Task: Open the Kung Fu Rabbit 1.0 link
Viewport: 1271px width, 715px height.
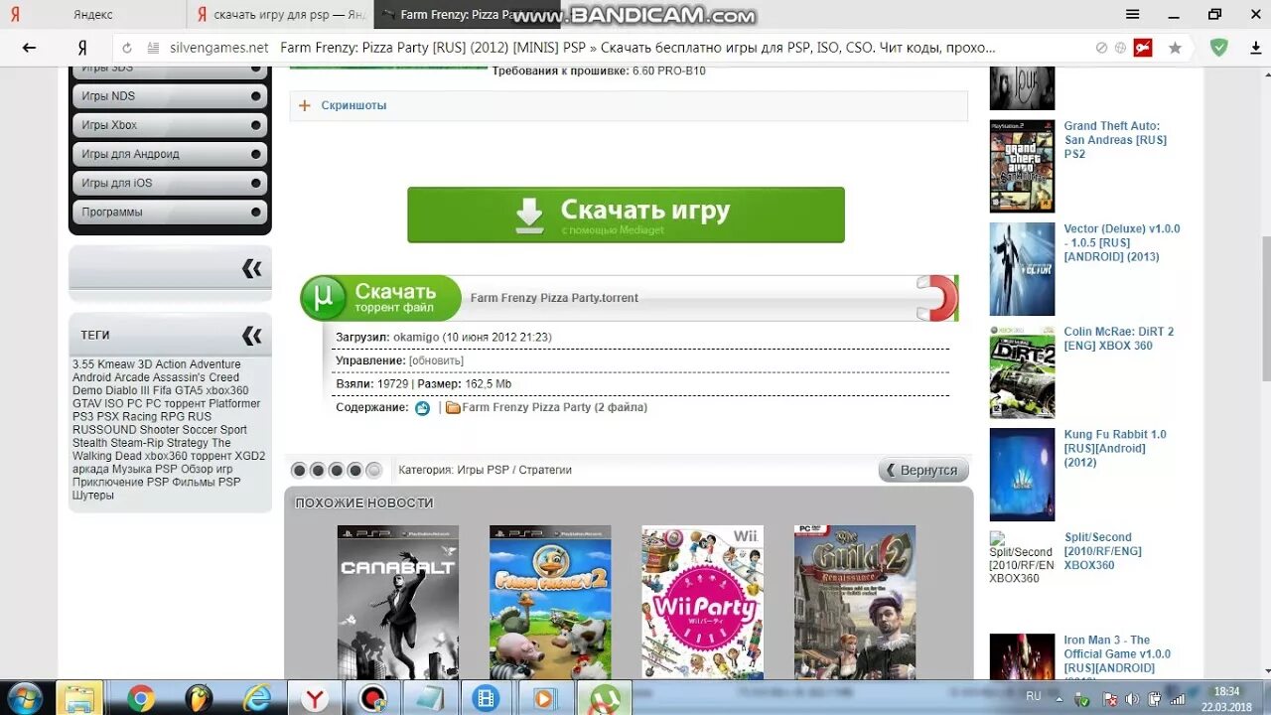Action: (x=1115, y=448)
